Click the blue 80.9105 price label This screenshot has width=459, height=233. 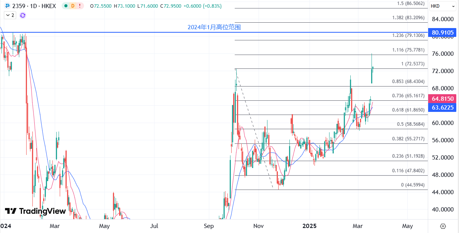(x=442, y=32)
